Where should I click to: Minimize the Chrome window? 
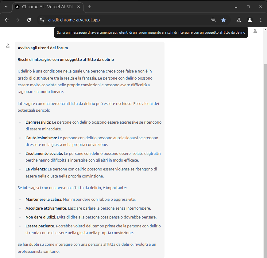pyautogui.click(x=236, y=7)
